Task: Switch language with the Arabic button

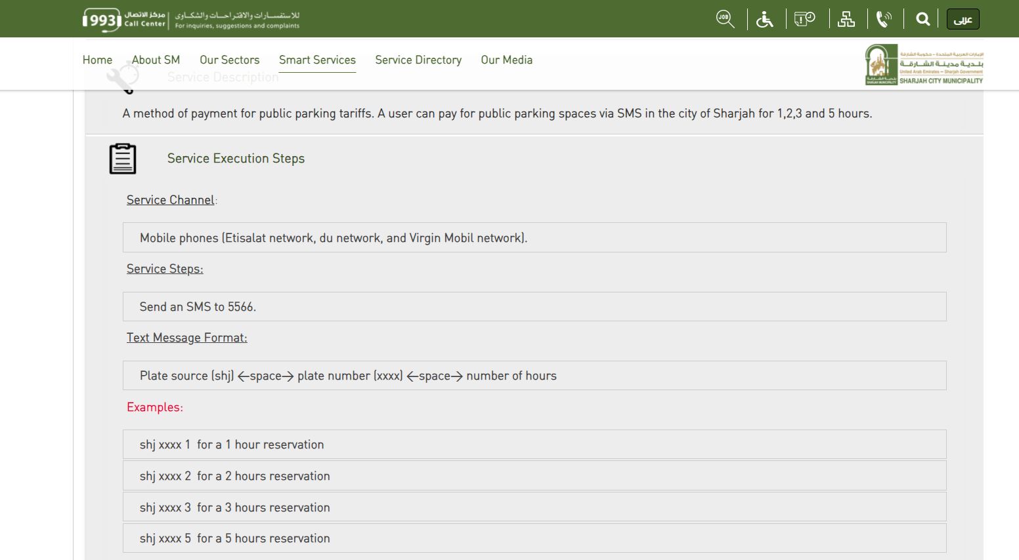Action: (x=963, y=20)
